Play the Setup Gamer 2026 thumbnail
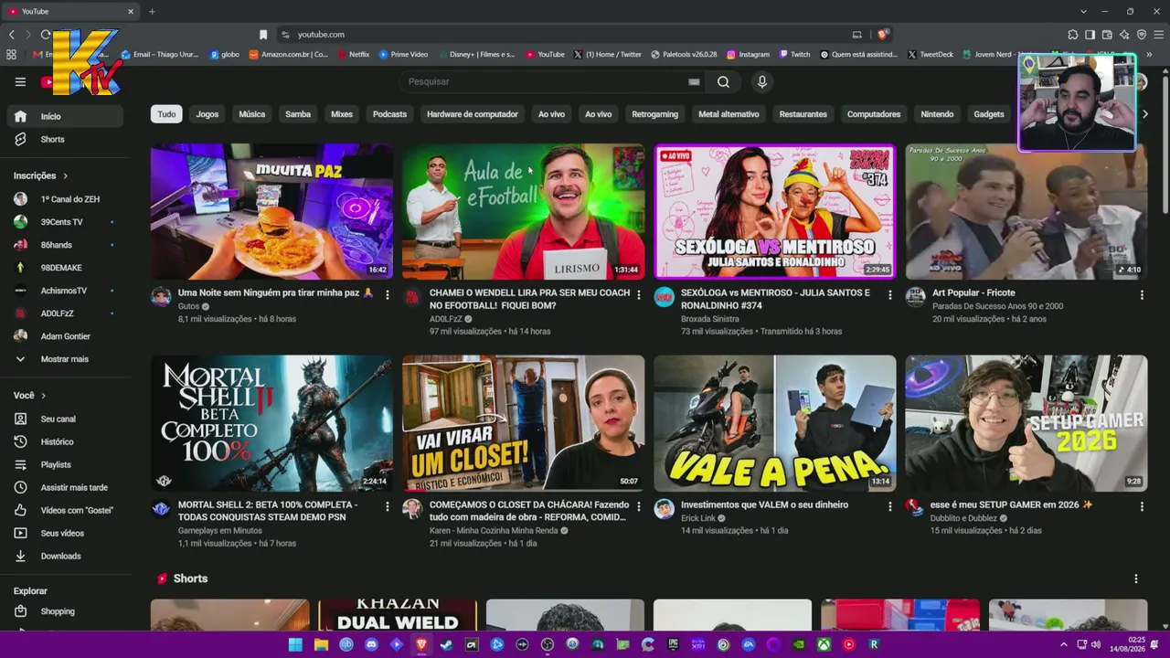Screen dimensions: 1170x658 click(1026, 423)
